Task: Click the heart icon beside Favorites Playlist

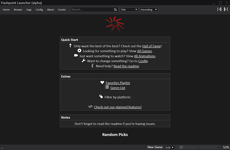Action: click(x=102, y=82)
